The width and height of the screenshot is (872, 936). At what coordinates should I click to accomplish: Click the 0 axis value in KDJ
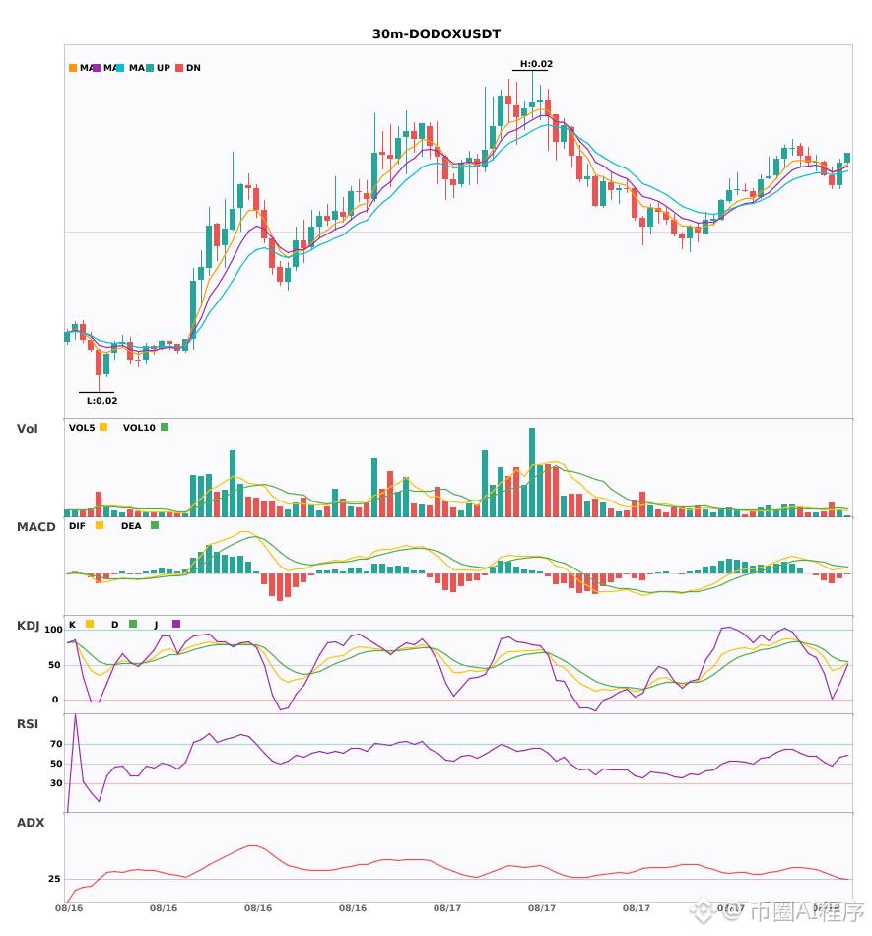click(55, 700)
